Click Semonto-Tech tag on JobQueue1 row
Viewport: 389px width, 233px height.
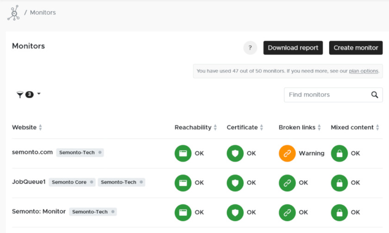click(x=121, y=182)
